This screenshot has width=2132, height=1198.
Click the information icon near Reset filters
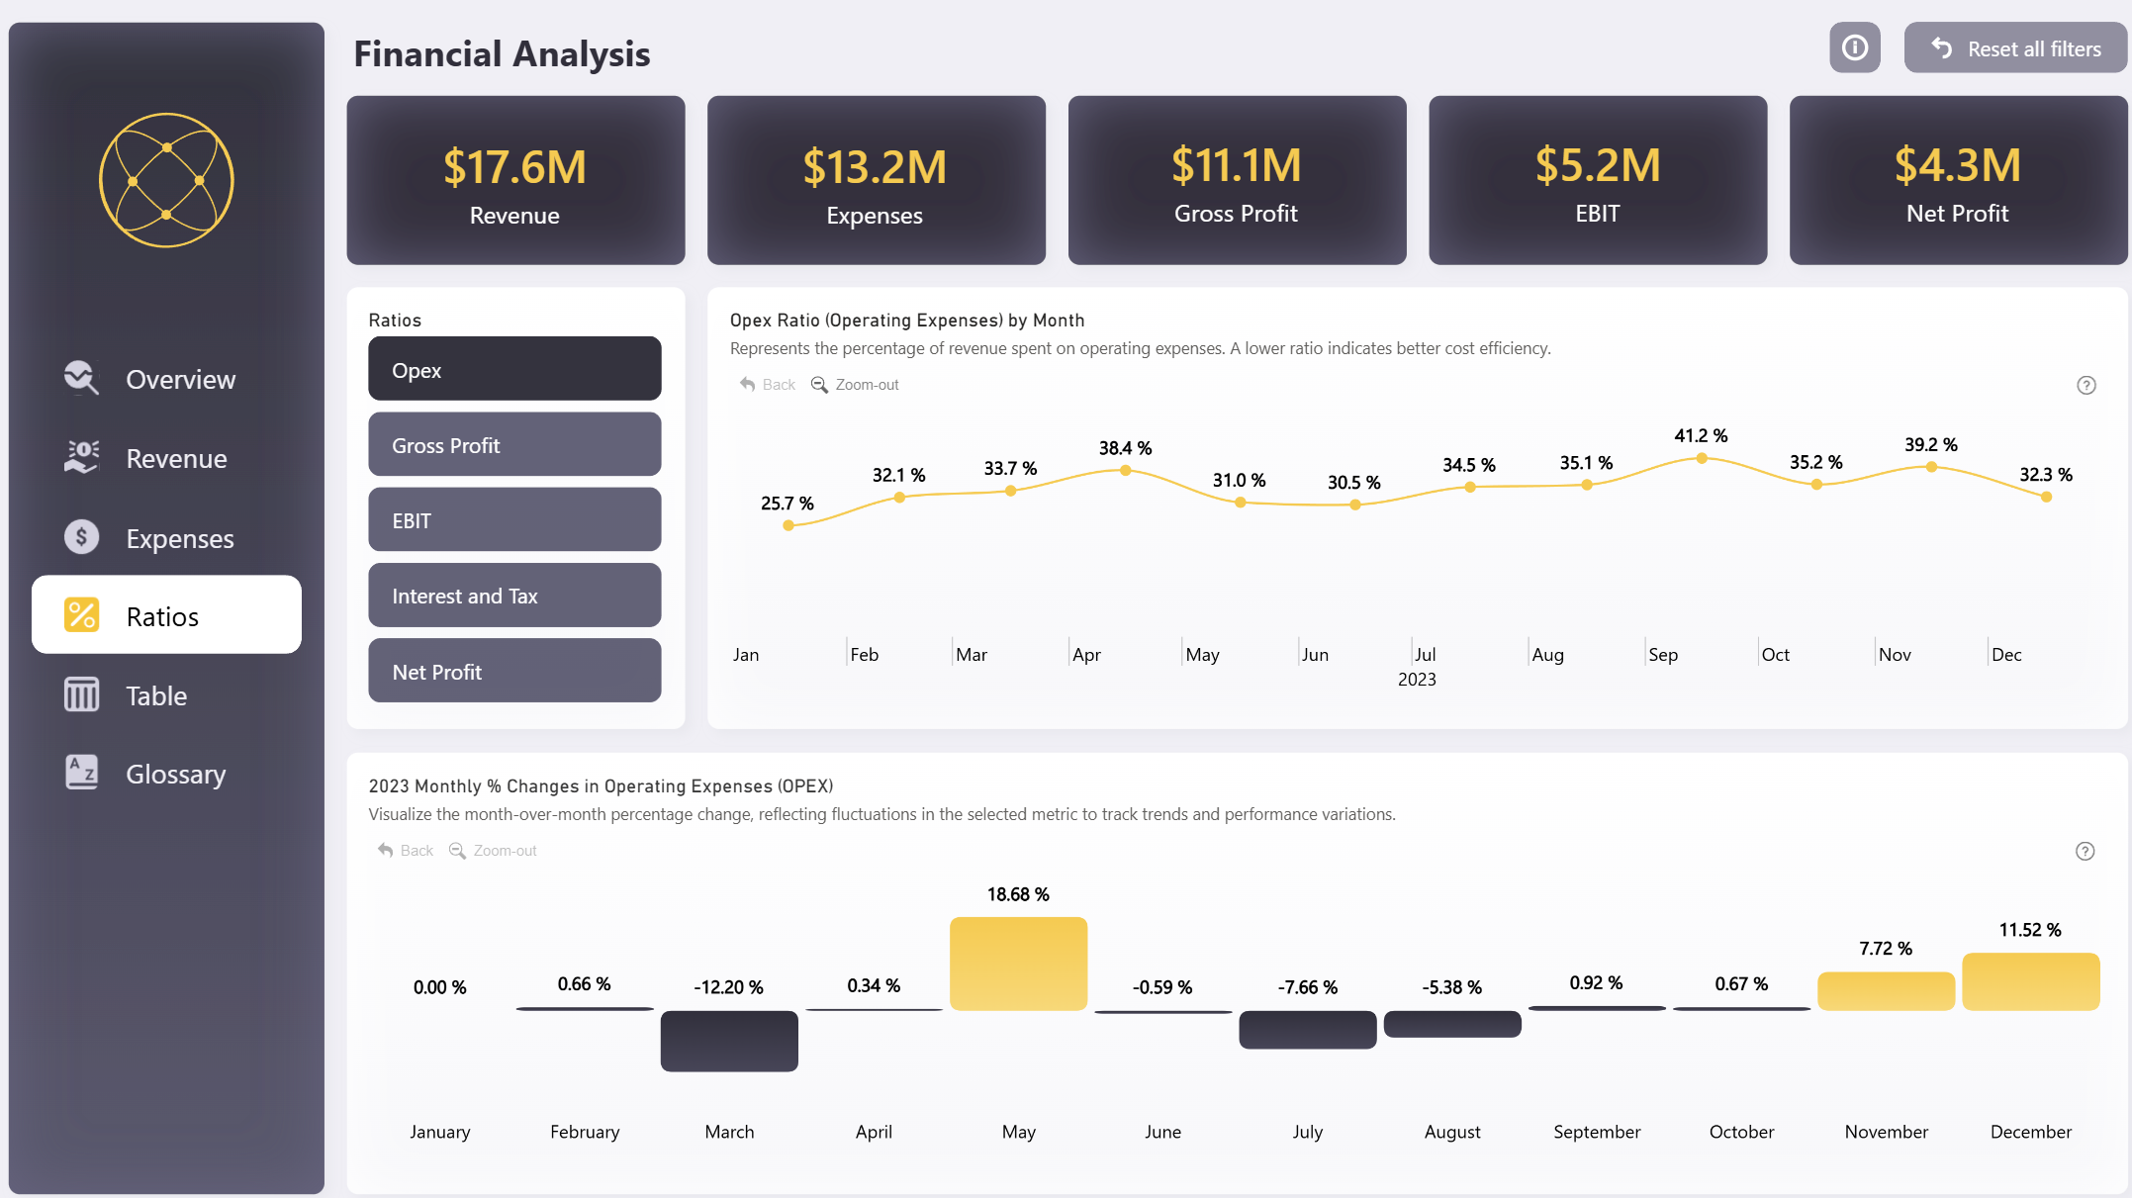(x=1854, y=47)
